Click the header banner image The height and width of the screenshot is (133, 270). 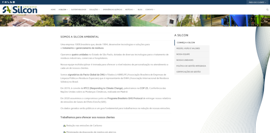[135, 21]
